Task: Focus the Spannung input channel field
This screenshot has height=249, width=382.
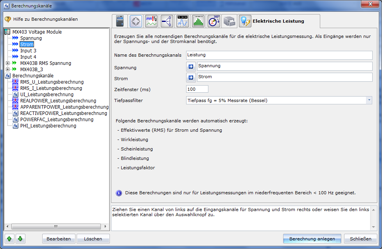Action: 285,66
